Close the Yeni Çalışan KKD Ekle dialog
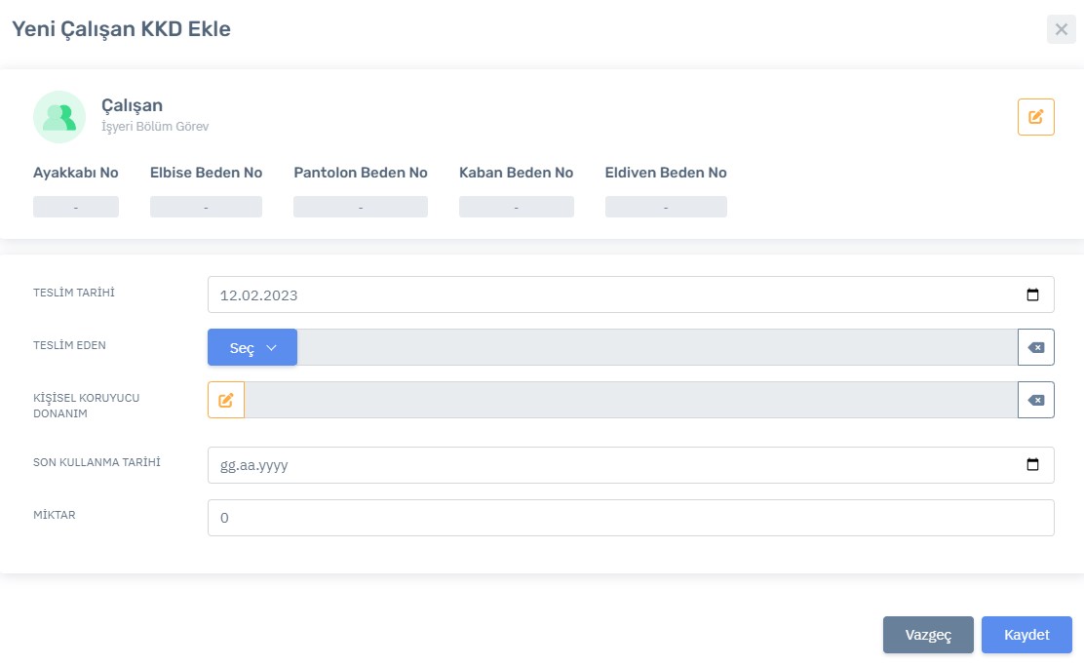Image resolution: width=1084 pixels, height=666 pixels. click(x=1061, y=29)
